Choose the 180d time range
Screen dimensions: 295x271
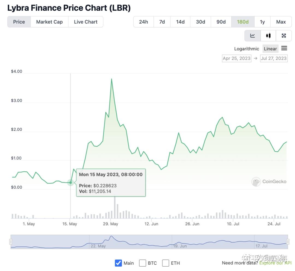tap(243, 22)
